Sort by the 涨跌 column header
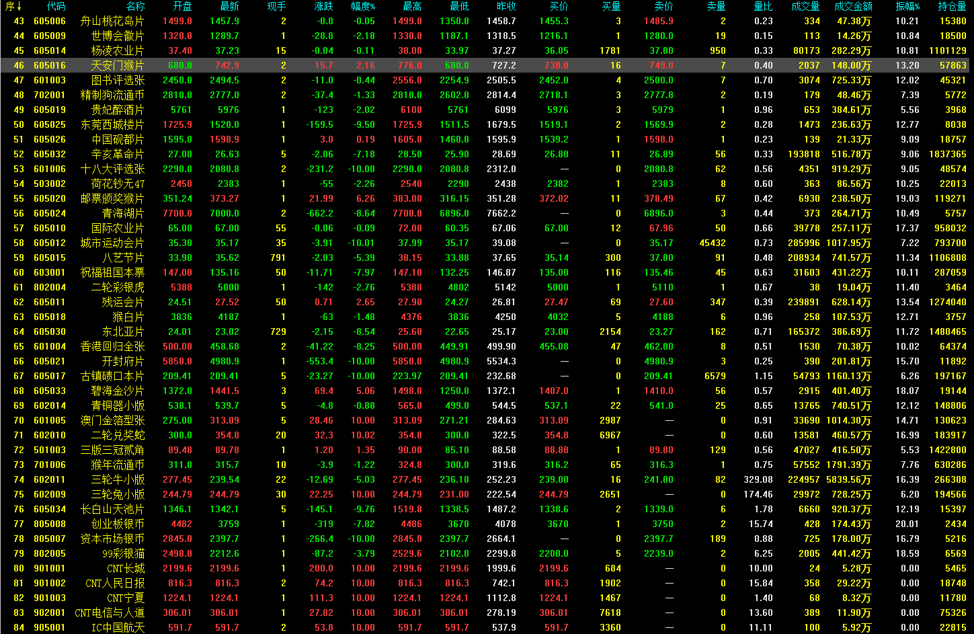The image size is (974, 634). tap(323, 6)
